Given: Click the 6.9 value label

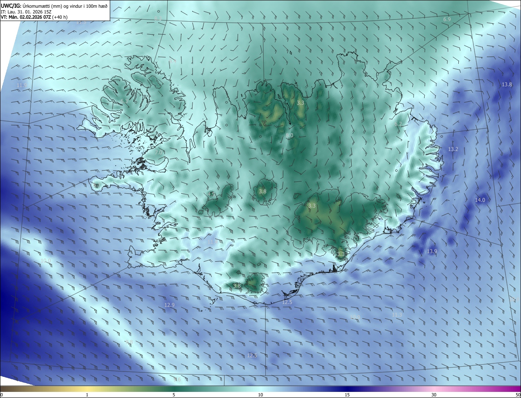Looking at the screenshot, I should click(447, 20).
